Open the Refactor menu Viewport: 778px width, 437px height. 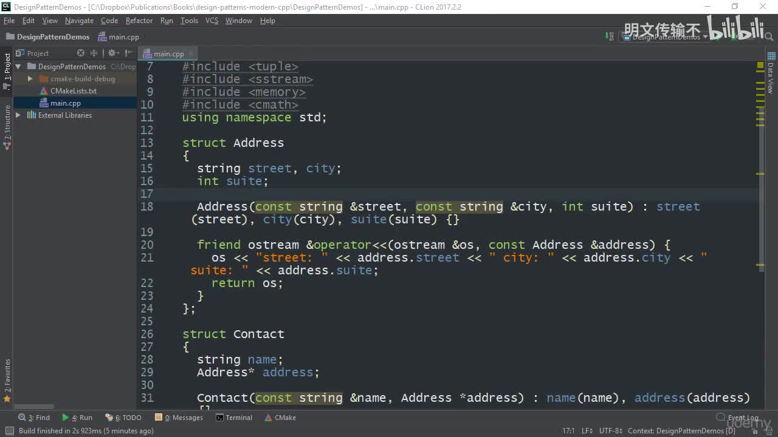(x=139, y=21)
